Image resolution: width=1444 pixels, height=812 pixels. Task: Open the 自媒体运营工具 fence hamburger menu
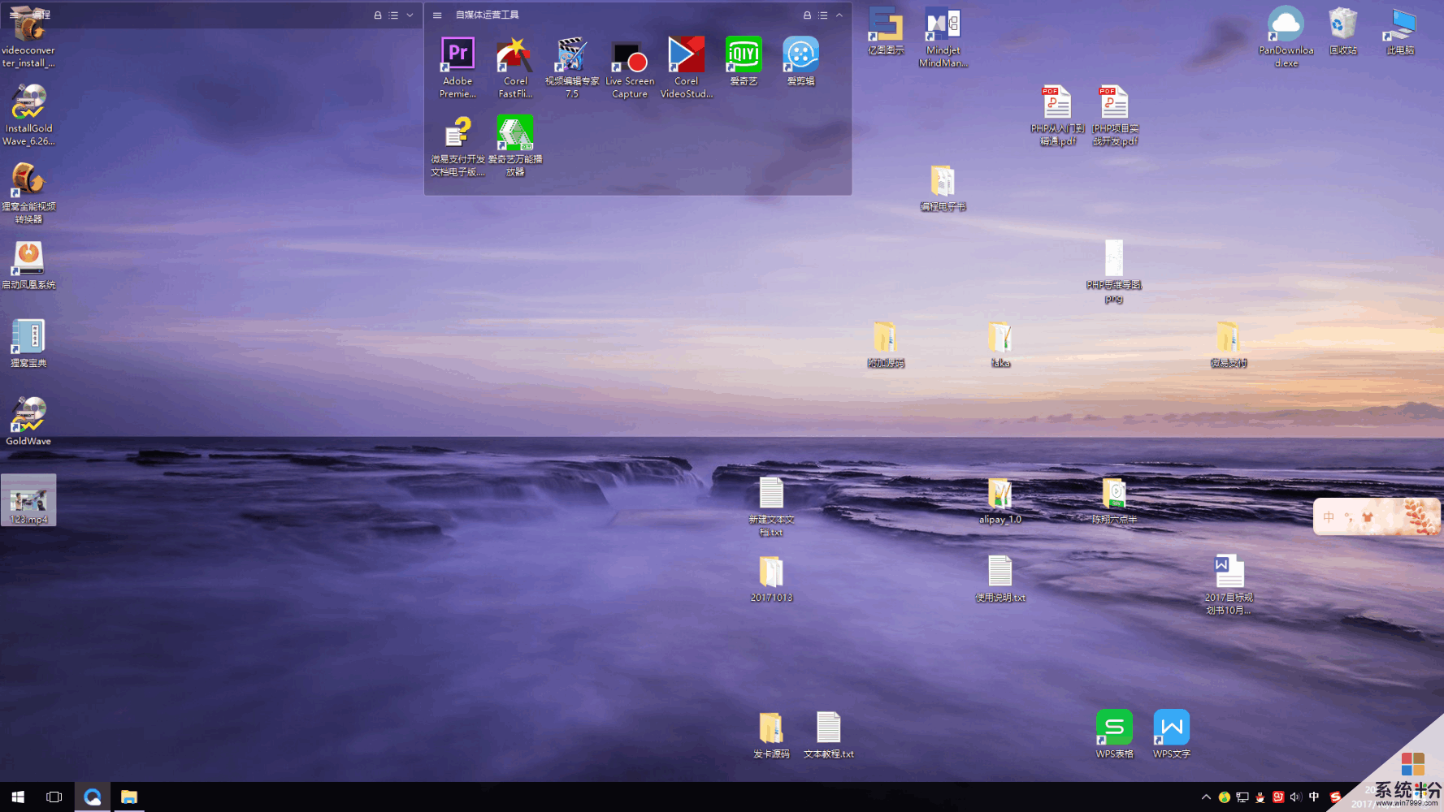[x=437, y=15]
